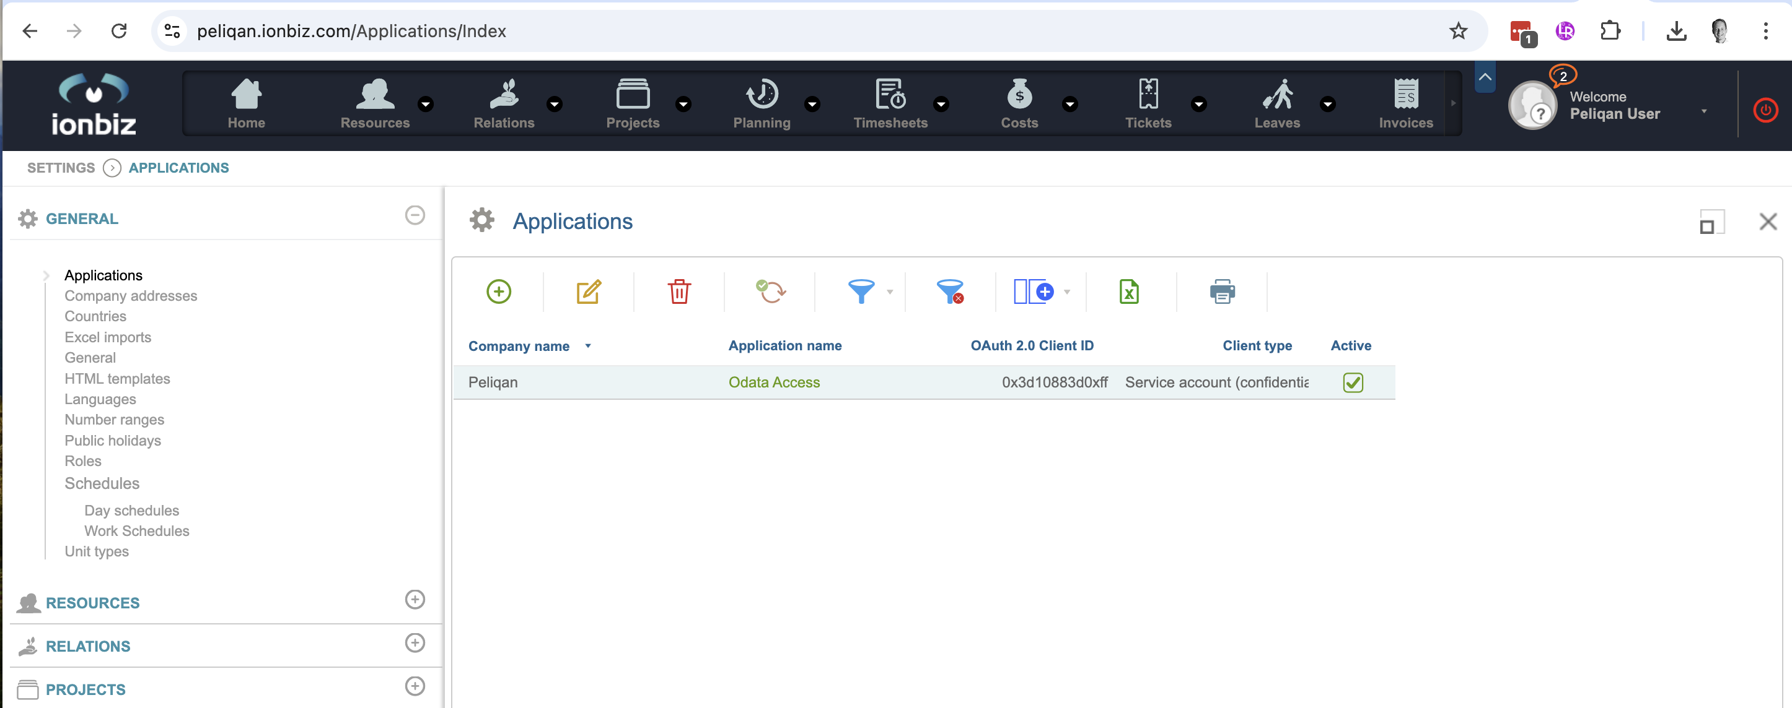Expand the RESOURCES settings section

[x=415, y=599]
